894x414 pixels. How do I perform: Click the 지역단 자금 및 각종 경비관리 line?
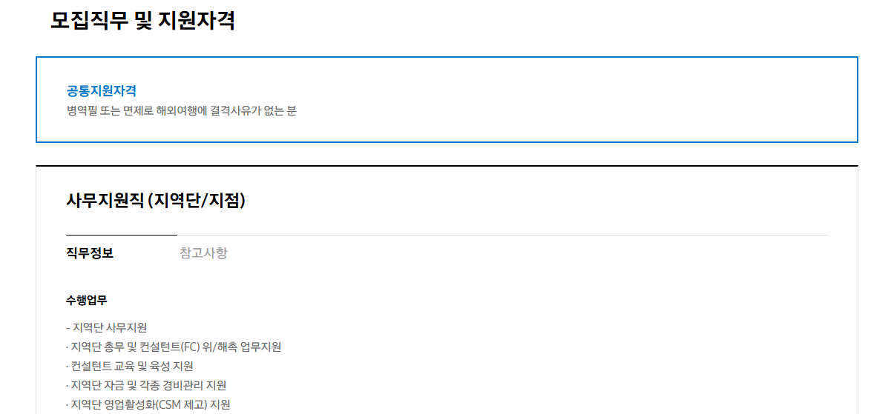click(x=146, y=385)
